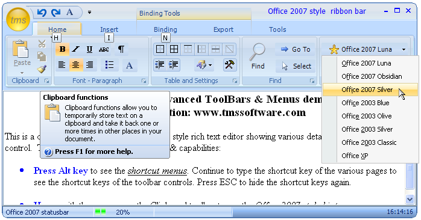Open the Clipboard group dialog launcher
The width and height of the screenshot is (421, 220).
(46, 81)
